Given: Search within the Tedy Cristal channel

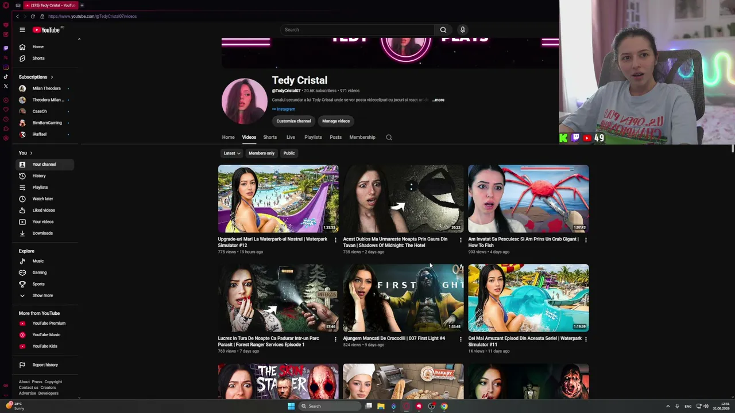Looking at the screenshot, I should [389, 137].
